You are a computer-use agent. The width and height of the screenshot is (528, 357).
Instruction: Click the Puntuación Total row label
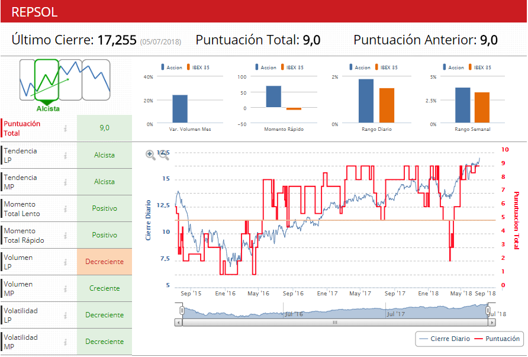(x=22, y=128)
